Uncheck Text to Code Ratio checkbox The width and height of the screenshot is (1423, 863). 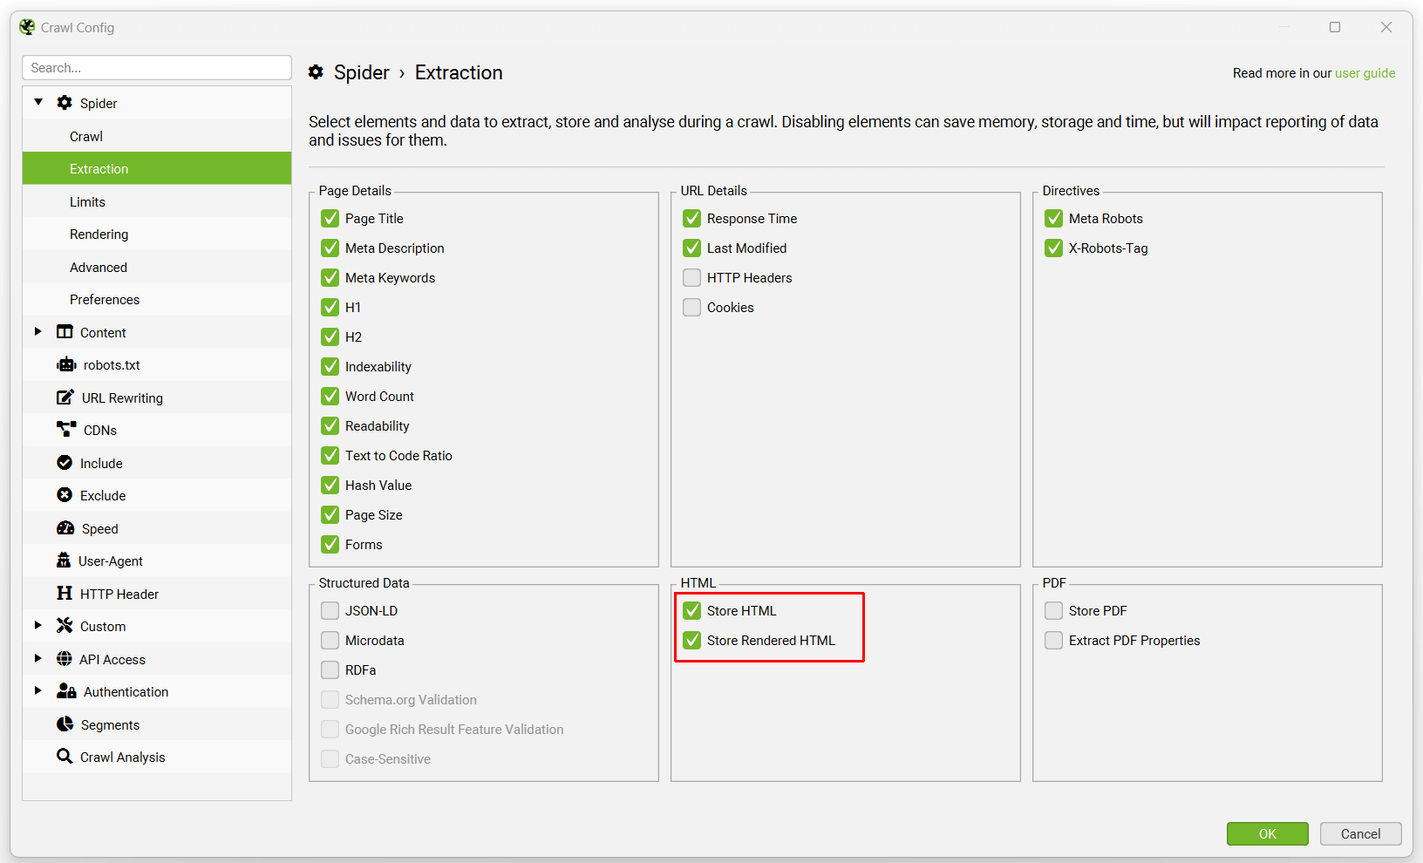click(x=330, y=455)
